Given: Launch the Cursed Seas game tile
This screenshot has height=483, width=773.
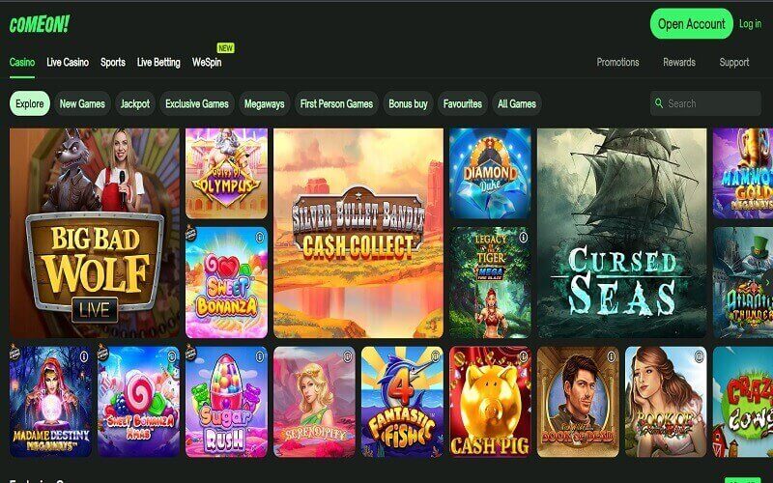Looking at the screenshot, I should 621,233.
